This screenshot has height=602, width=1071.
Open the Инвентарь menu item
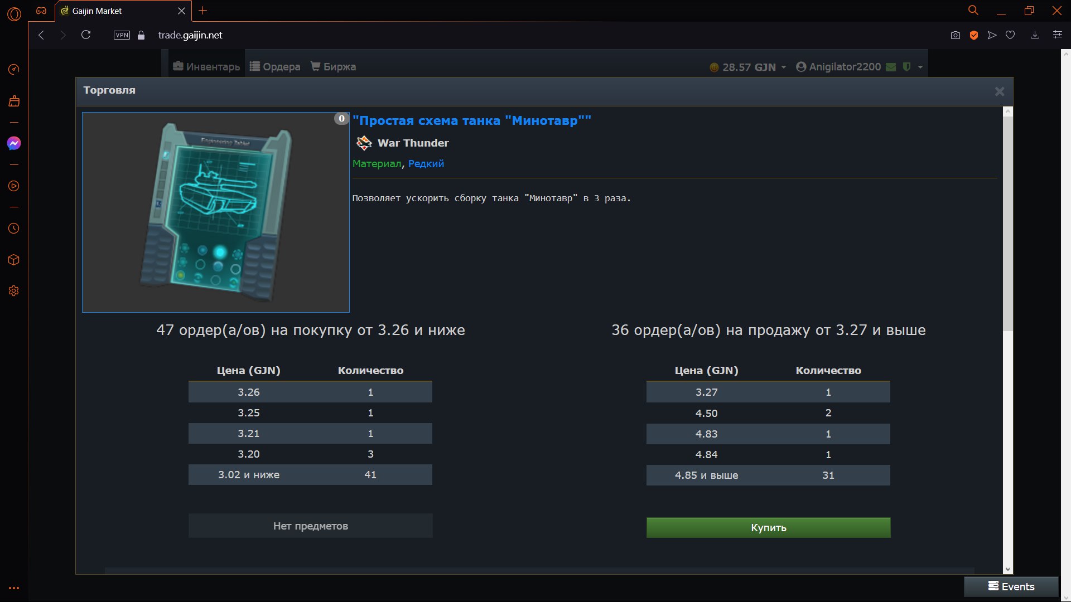206,67
